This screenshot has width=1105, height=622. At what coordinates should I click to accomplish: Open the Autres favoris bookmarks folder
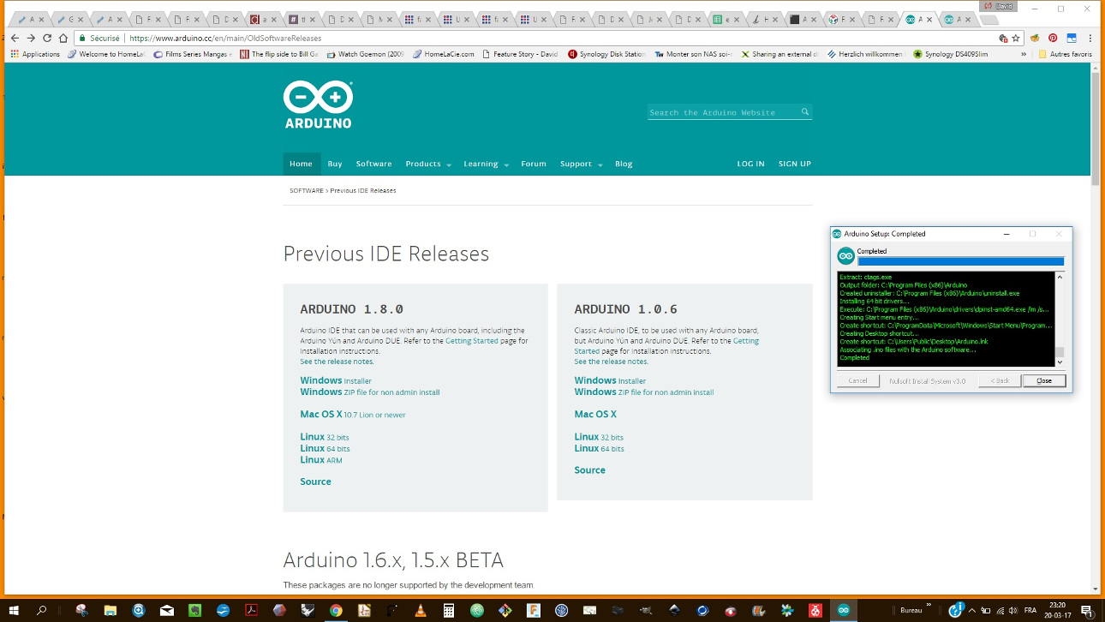1065,54
